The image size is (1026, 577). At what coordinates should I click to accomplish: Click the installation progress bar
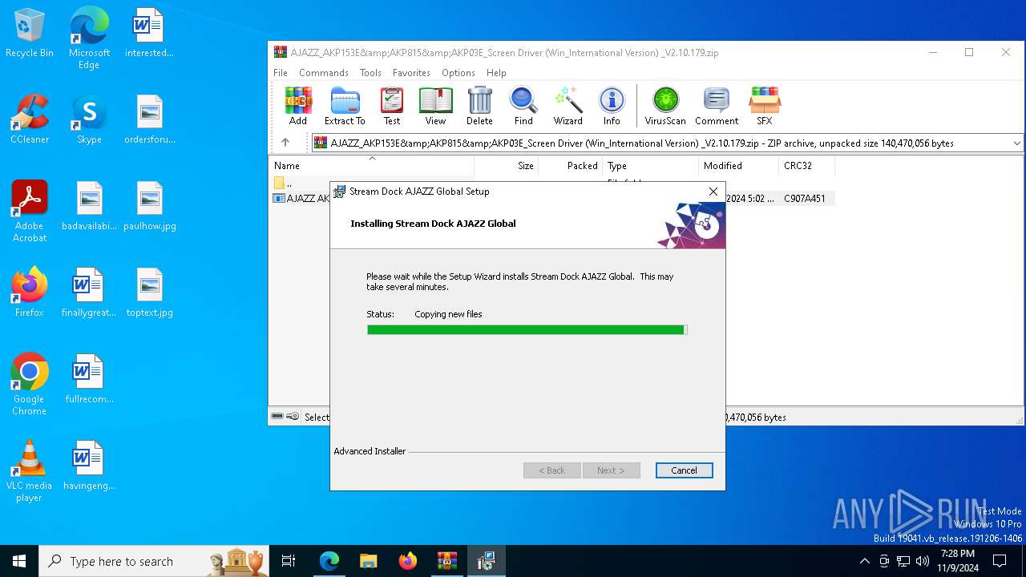point(527,329)
